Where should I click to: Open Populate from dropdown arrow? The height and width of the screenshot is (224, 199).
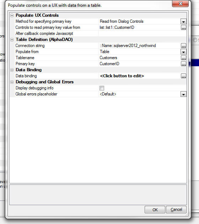coord(183,52)
